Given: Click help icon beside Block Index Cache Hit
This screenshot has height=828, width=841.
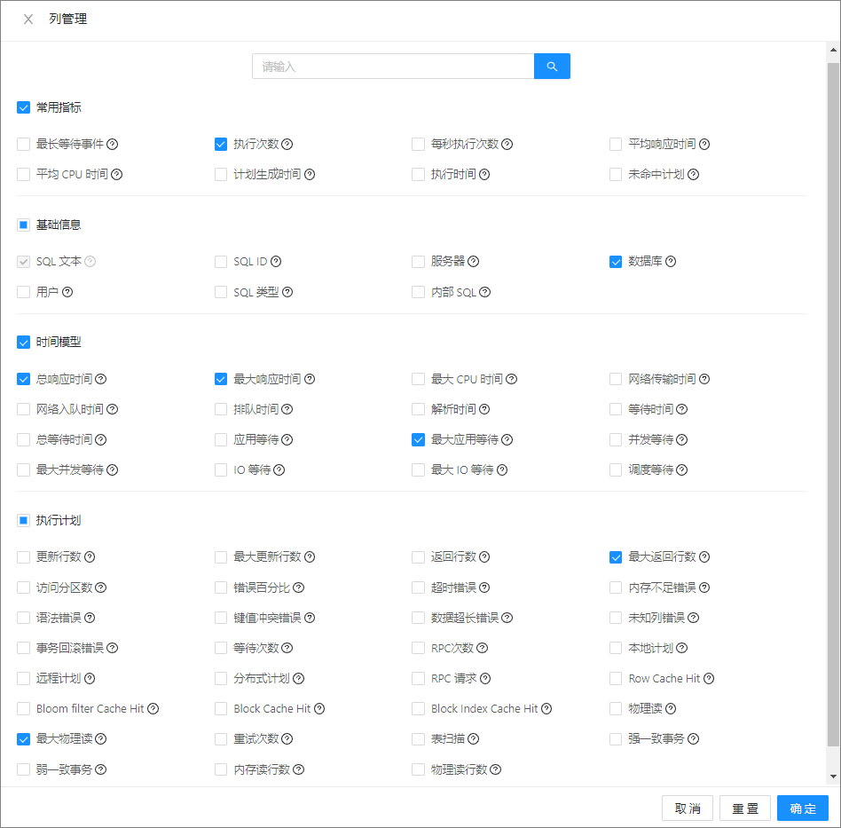Looking at the screenshot, I should click(x=546, y=709).
